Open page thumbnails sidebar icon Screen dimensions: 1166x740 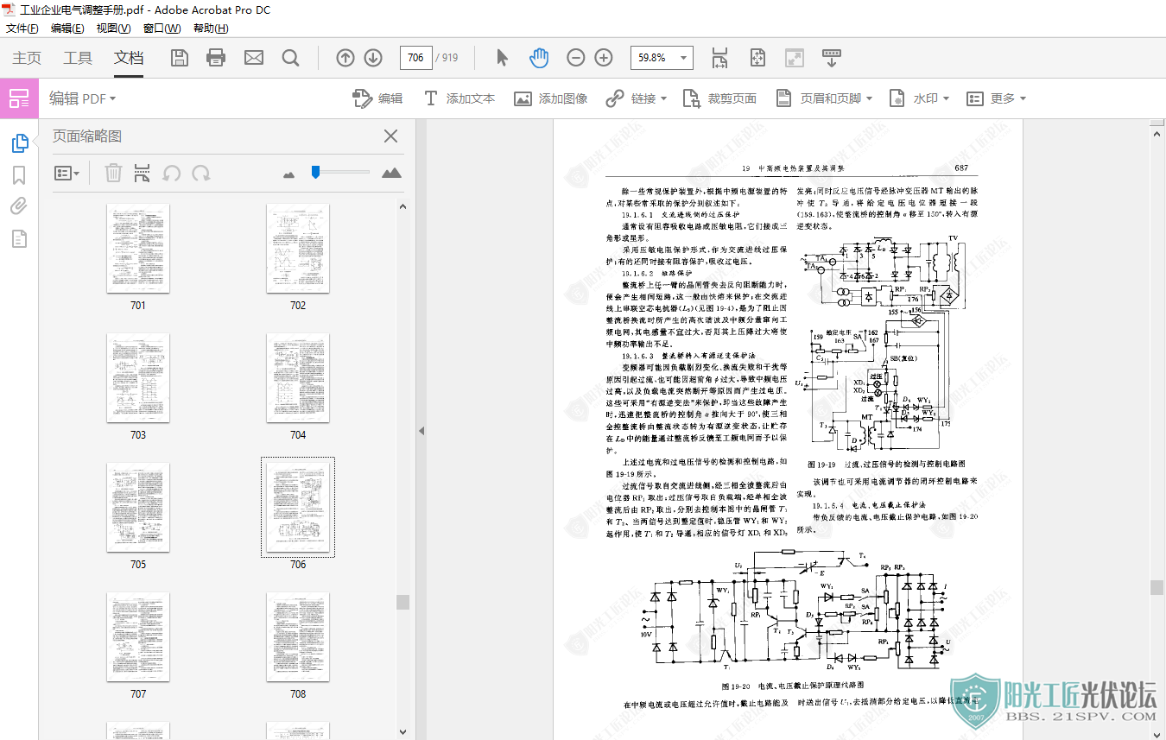pos(20,143)
